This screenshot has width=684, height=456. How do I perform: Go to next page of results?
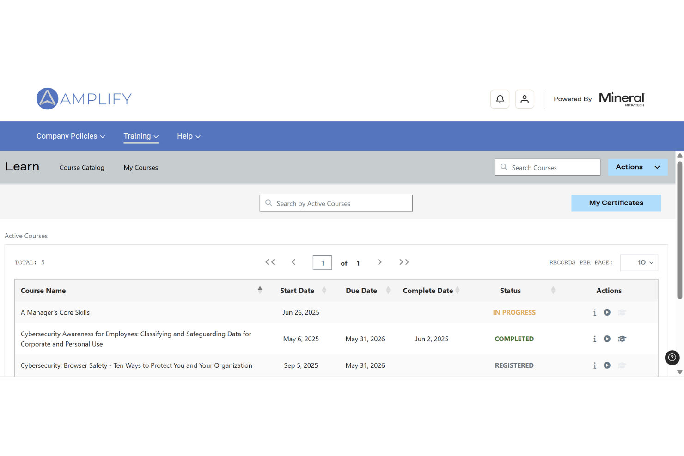380,262
